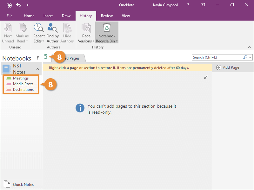Screen dimensions: 254x190
Task: Click the green return-to-parent arrow
Action: click(x=46, y=57)
